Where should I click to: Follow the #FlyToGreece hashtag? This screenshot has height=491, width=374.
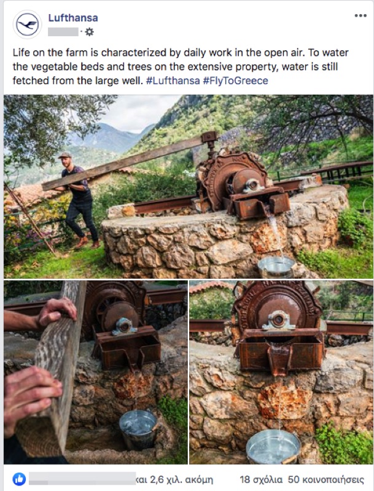(236, 81)
